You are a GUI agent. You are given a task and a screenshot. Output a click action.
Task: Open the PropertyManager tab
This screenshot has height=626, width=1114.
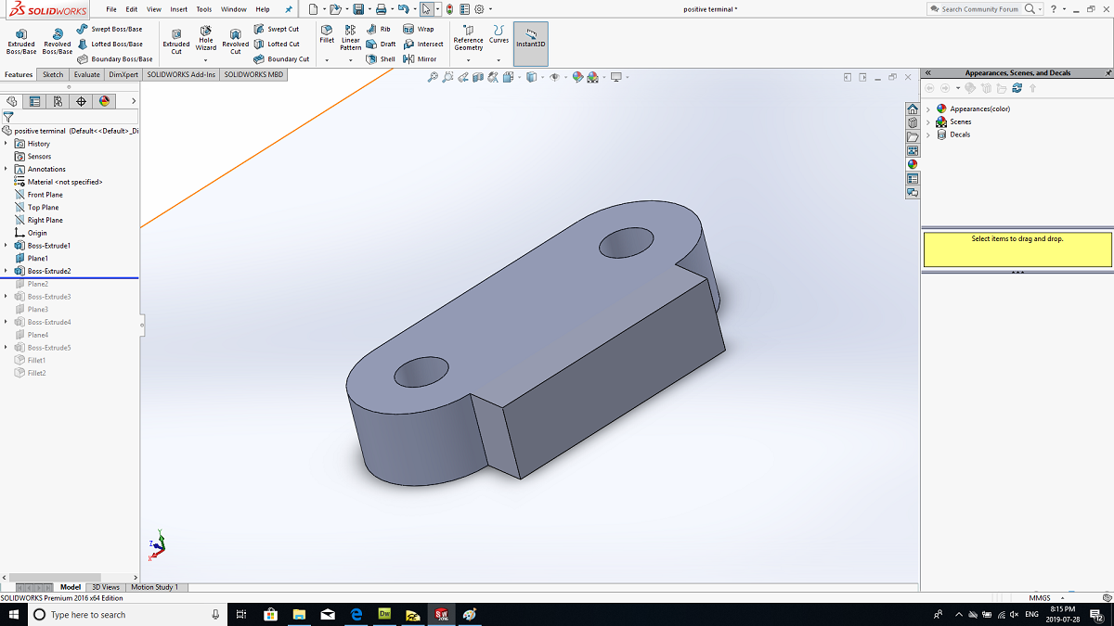coord(35,102)
